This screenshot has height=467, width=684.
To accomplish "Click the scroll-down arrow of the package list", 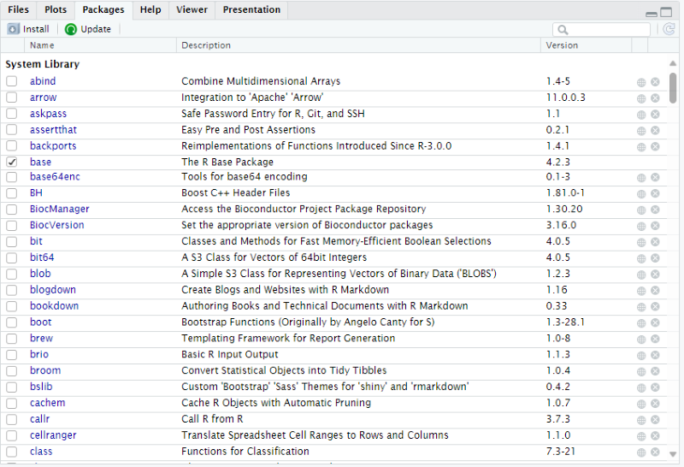I will coord(674,454).
